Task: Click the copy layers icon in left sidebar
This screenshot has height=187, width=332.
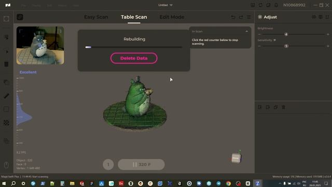Action: tap(6, 82)
